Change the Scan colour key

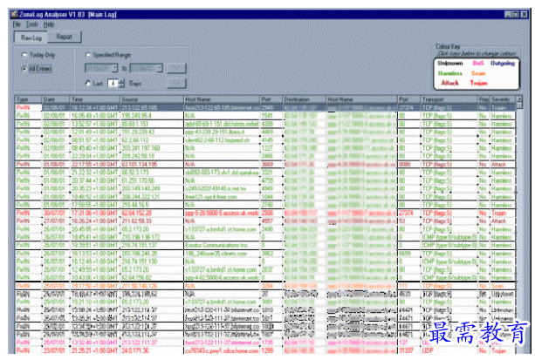[x=478, y=73]
